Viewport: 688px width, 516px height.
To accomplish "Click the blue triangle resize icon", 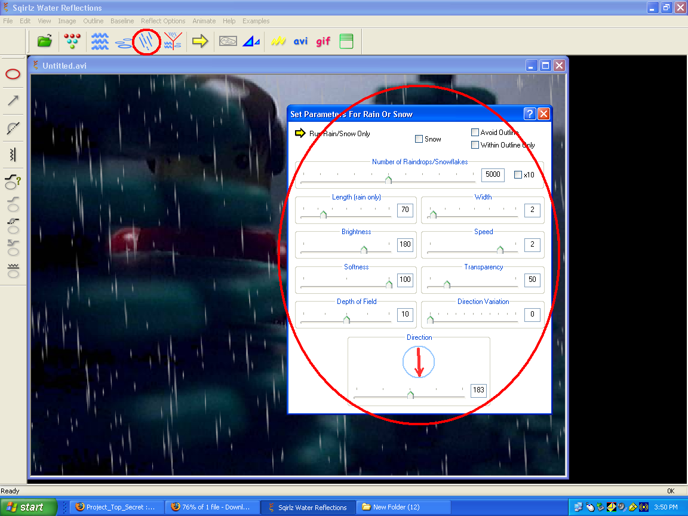I will [251, 41].
